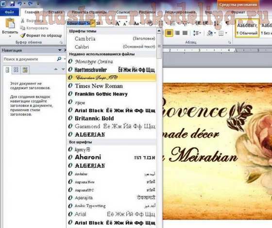Switch to the Главная tab
The image size is (272, 228).
[32, 12]
